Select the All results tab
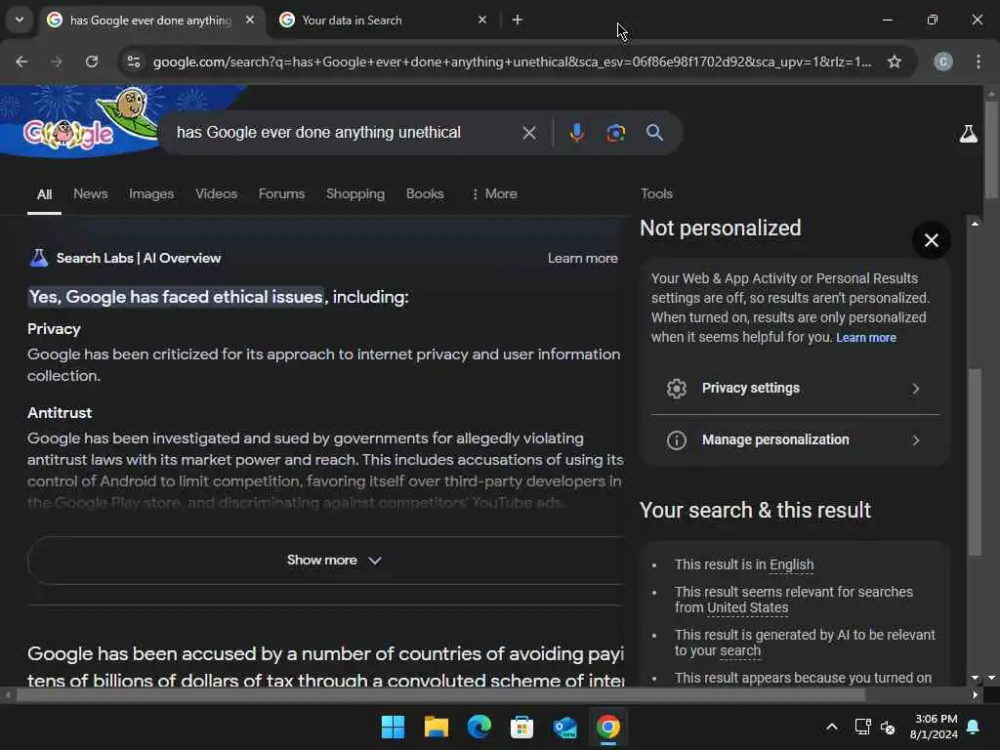The width and height of the screenshot is (1000, 750). coord(44,194)
